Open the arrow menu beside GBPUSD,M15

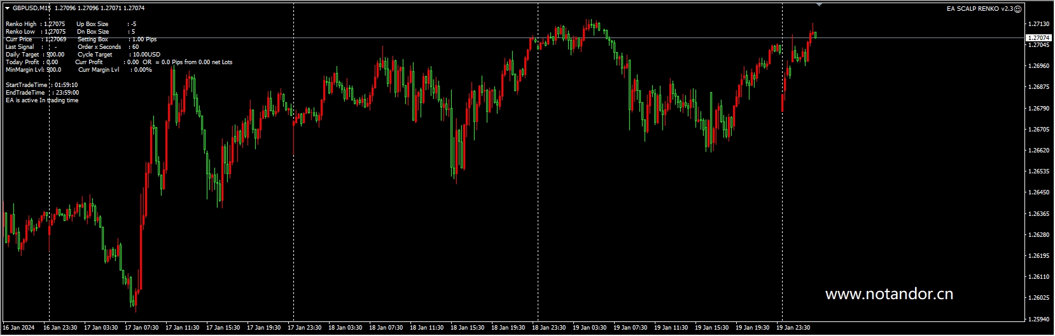(7, 8)
